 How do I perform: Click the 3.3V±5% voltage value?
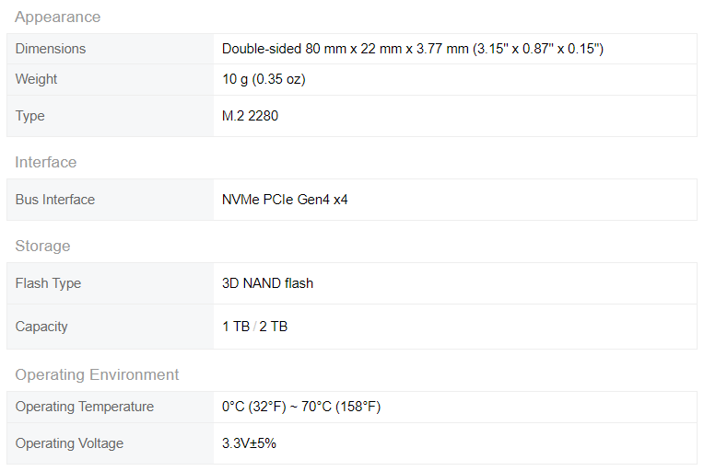(x=249, y=443)
